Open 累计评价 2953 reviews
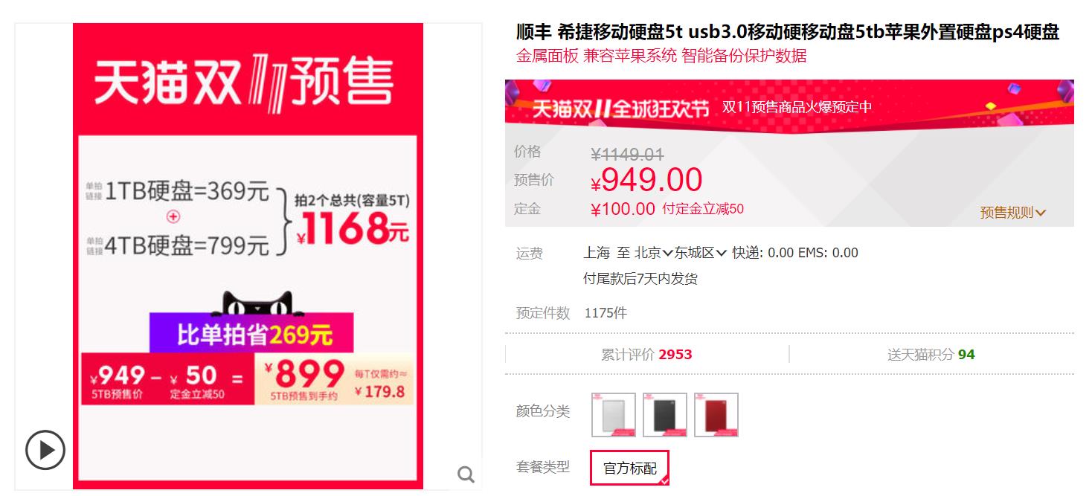 (646, 355)
